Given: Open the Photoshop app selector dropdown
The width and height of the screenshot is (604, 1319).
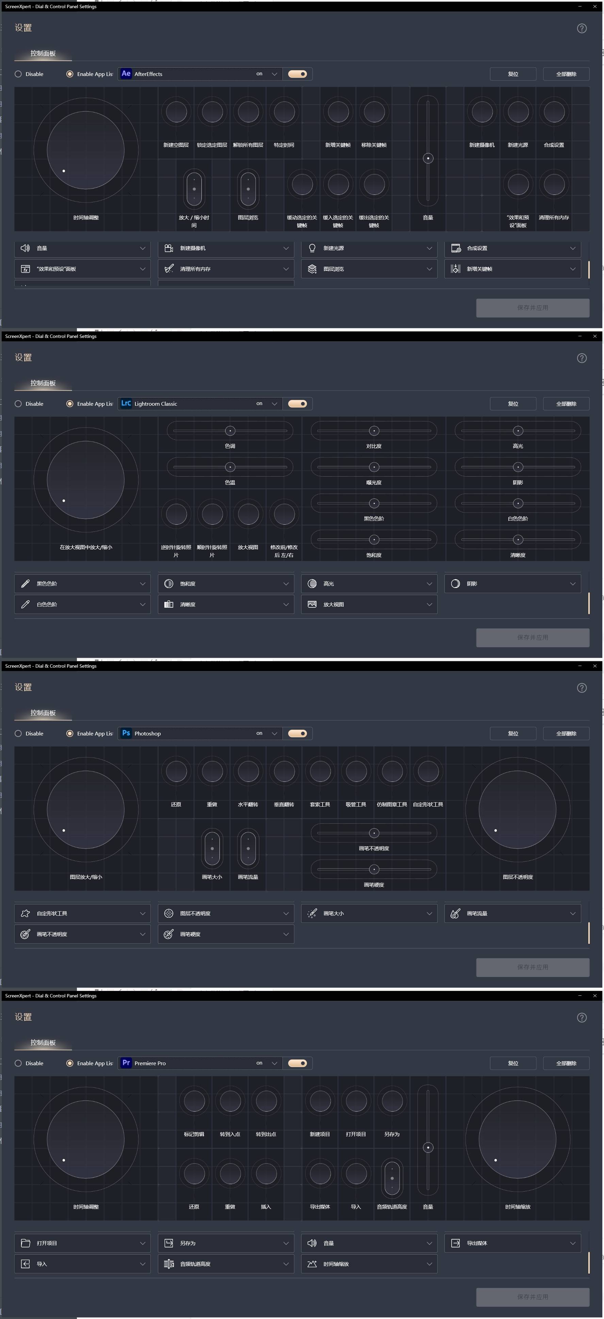Looking at the screenshot, I should 200,733.
